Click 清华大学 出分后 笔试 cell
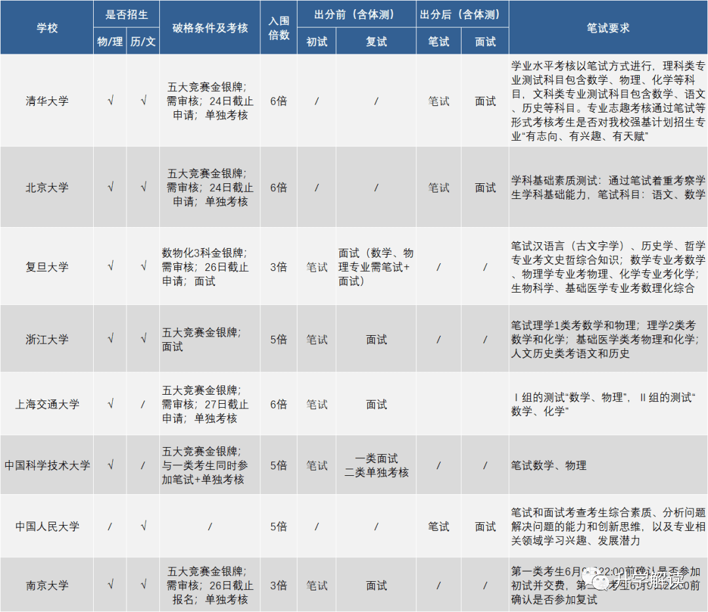 click(439, 101)
